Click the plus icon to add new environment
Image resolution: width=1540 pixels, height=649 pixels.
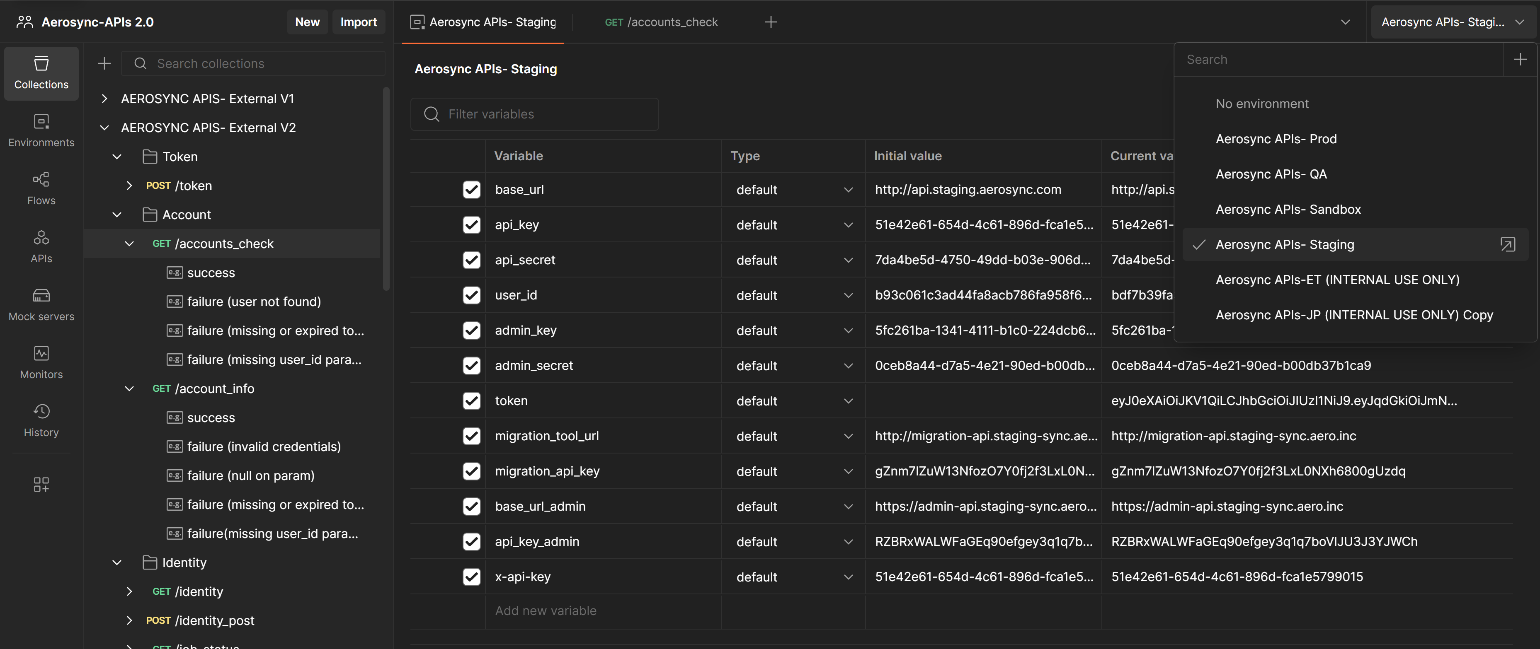tap(1520, 59)
